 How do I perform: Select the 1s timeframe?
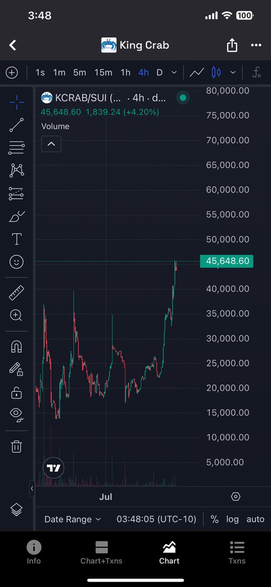click(x=40, y=73)
